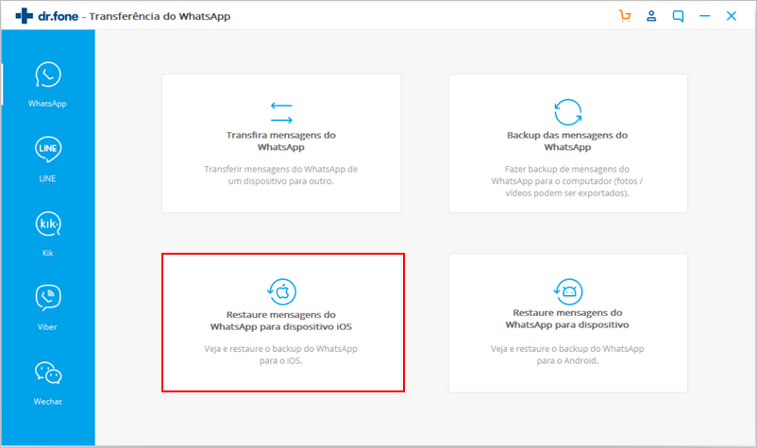Click the 'Viber' sidebar label
This screenshot has width=757, height=448.
[47, 327]
